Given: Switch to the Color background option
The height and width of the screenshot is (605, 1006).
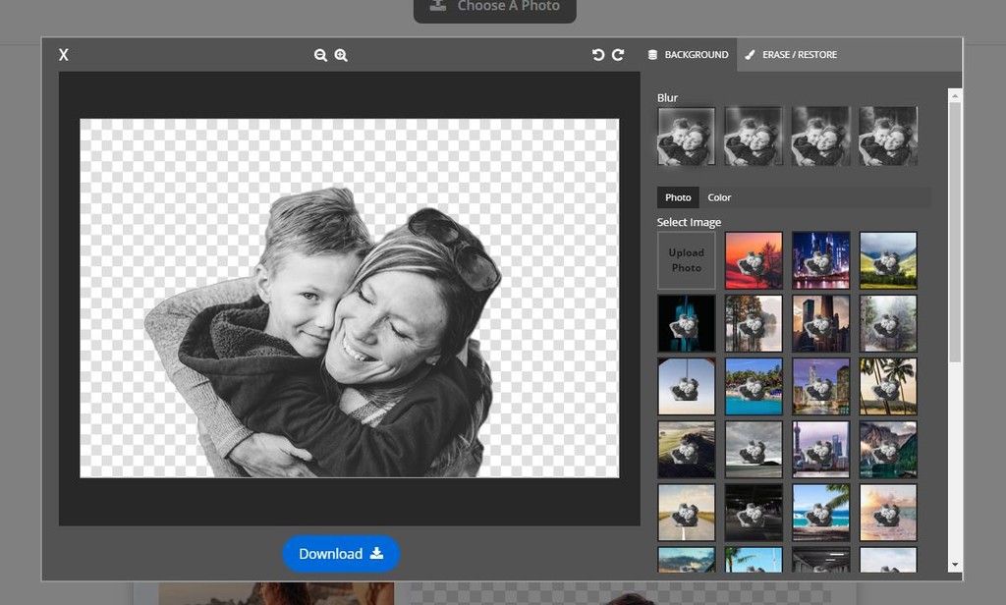Looking at the screenshot, I should pyautogui.click(x=719, y=197).
